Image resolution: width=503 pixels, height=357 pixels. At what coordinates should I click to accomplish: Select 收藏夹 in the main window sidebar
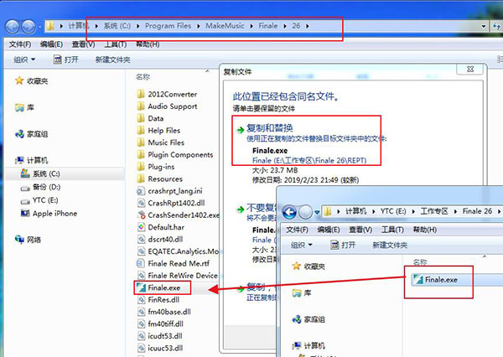click(x=31, y=80)
